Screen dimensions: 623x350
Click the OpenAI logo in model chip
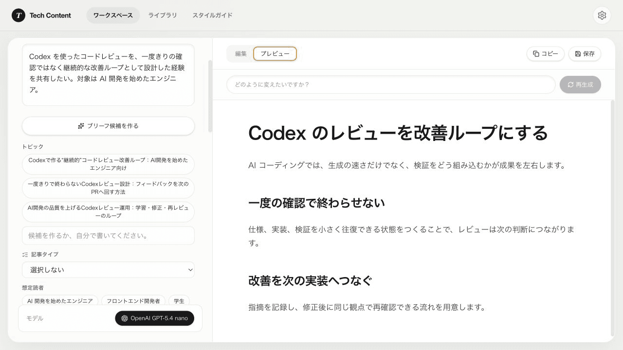point(125,318)
